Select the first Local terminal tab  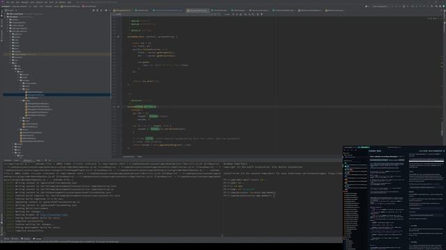pos(15,160)
